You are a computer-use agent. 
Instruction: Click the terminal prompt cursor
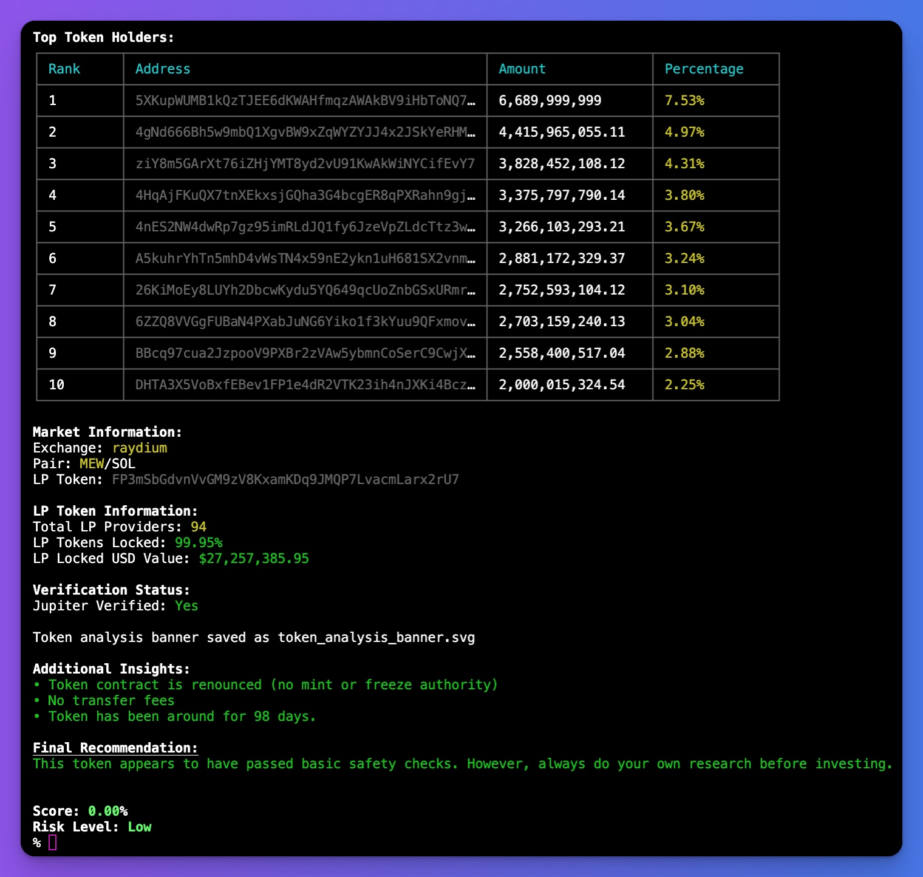coord(52,843)
